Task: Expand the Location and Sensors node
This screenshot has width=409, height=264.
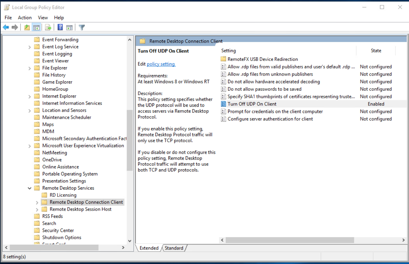Action: 30,110
